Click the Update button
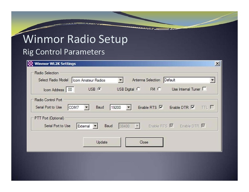249x192 pixels. [x=102, y=142]
